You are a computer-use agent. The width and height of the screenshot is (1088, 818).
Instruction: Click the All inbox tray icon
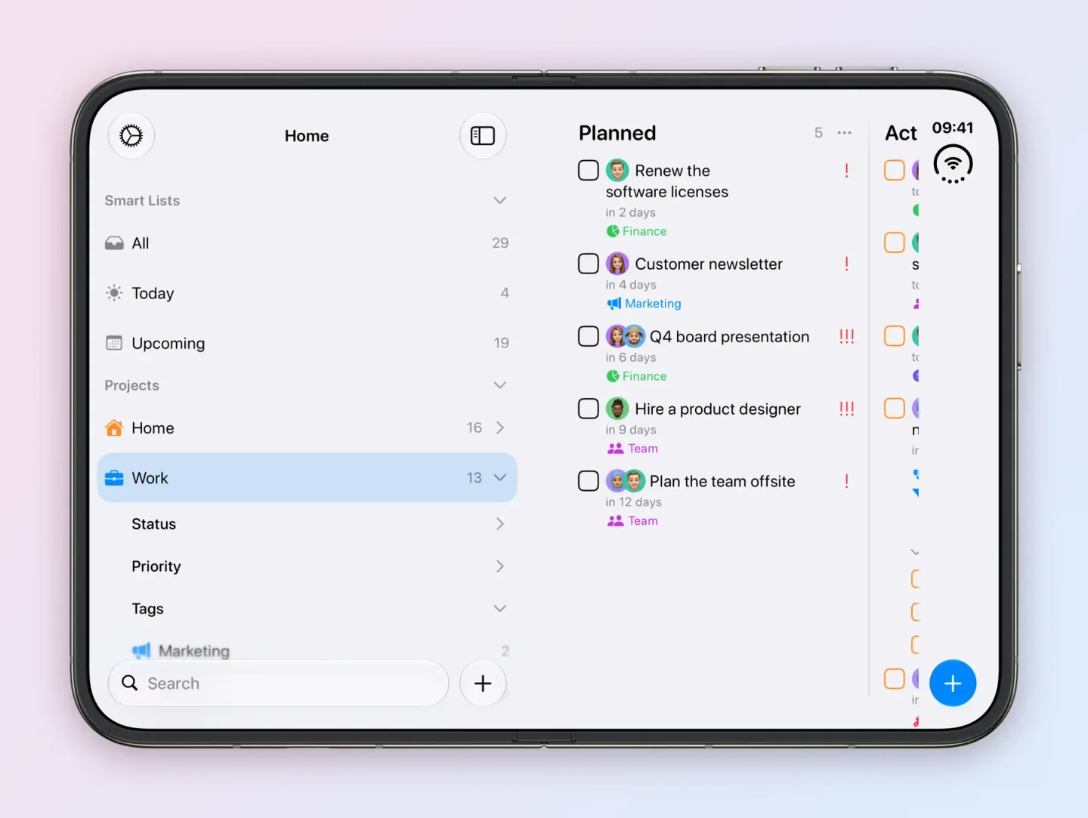(114, 243)
